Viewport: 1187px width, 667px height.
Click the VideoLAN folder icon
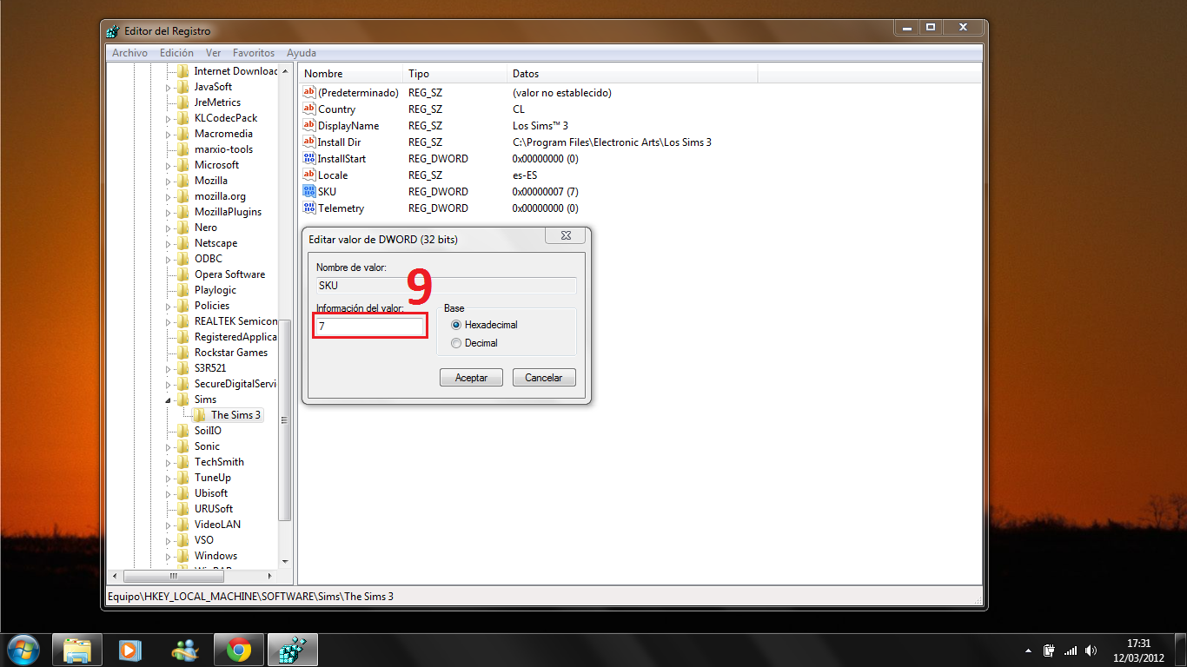pos(182,525)
